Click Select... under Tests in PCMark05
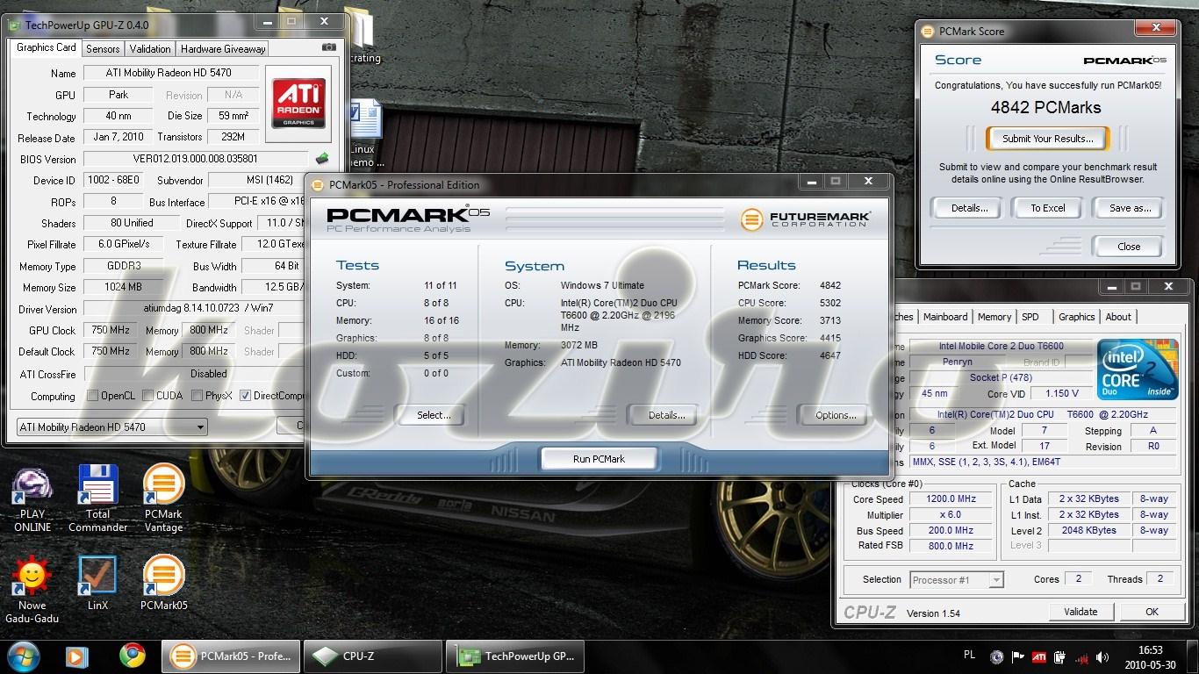Viewport: 1199px width, 674px height. click(x=434, y=415)
